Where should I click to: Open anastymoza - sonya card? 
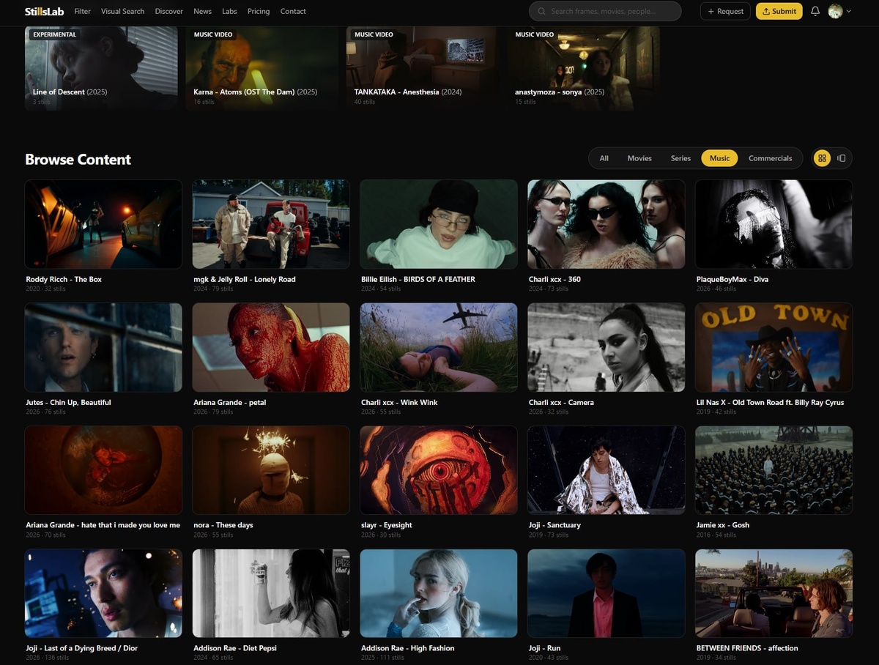pyautogui.click(x=584, y=68)
